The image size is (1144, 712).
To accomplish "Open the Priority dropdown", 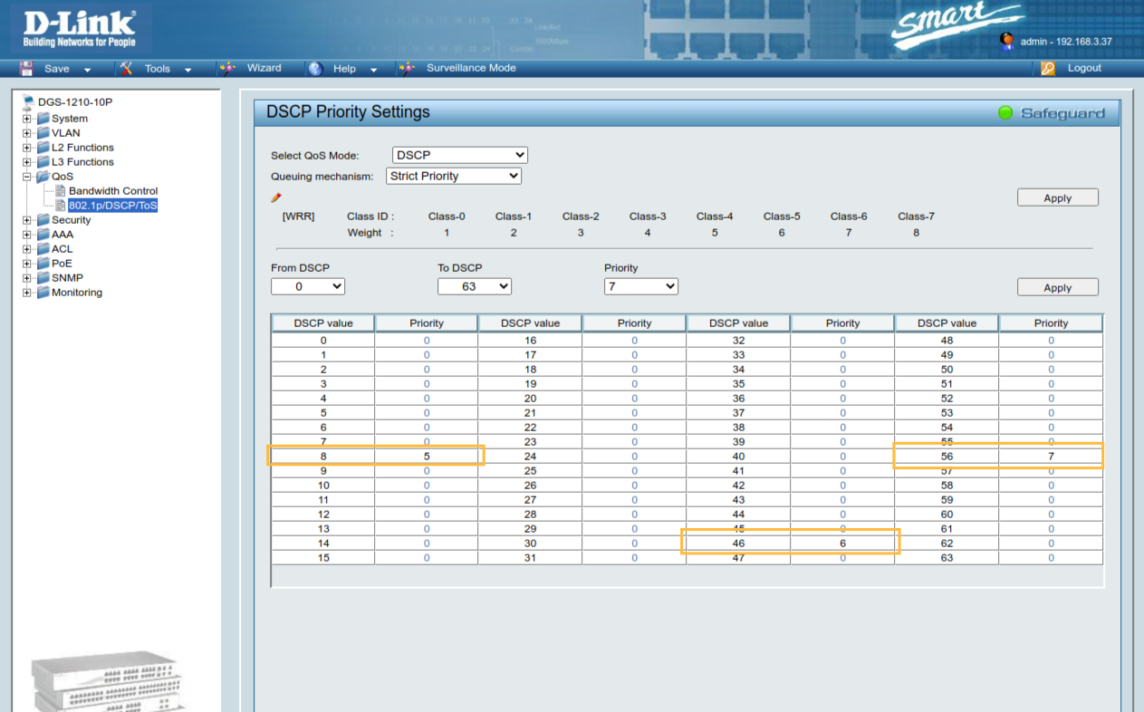I will [641, 285].
